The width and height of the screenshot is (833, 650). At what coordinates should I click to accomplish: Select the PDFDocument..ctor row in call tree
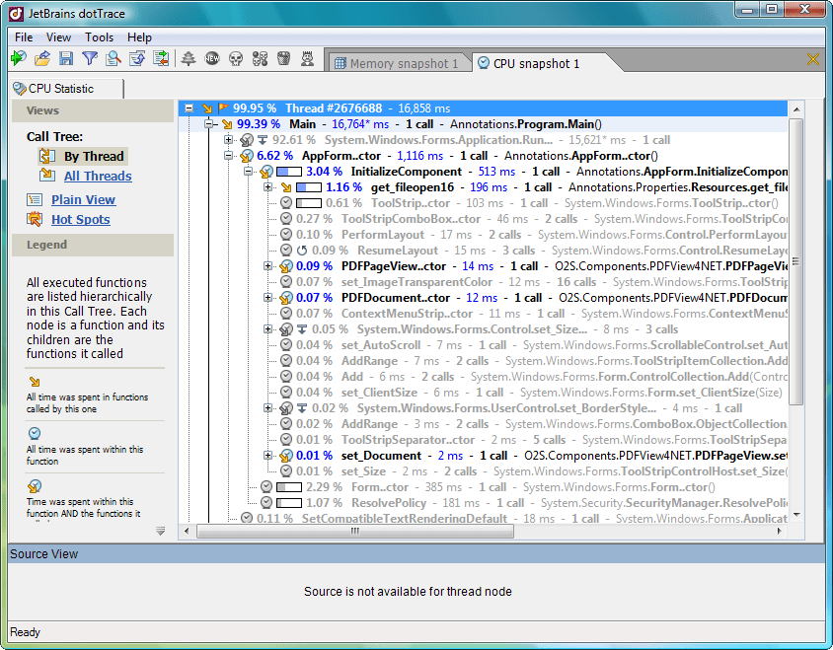[393, 298]
